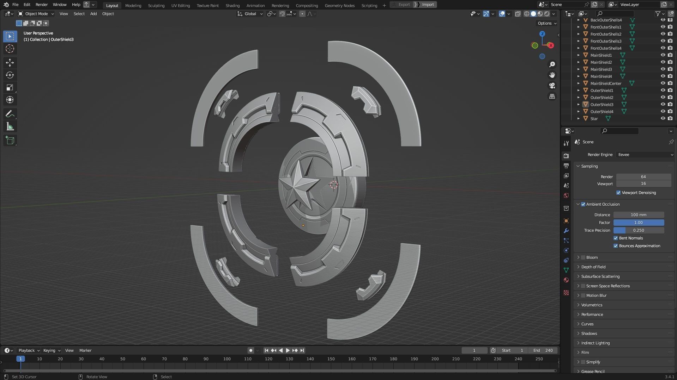This screenshot has height=380, width=677.
Task: Click the Export button
Action: click(404, 5)
